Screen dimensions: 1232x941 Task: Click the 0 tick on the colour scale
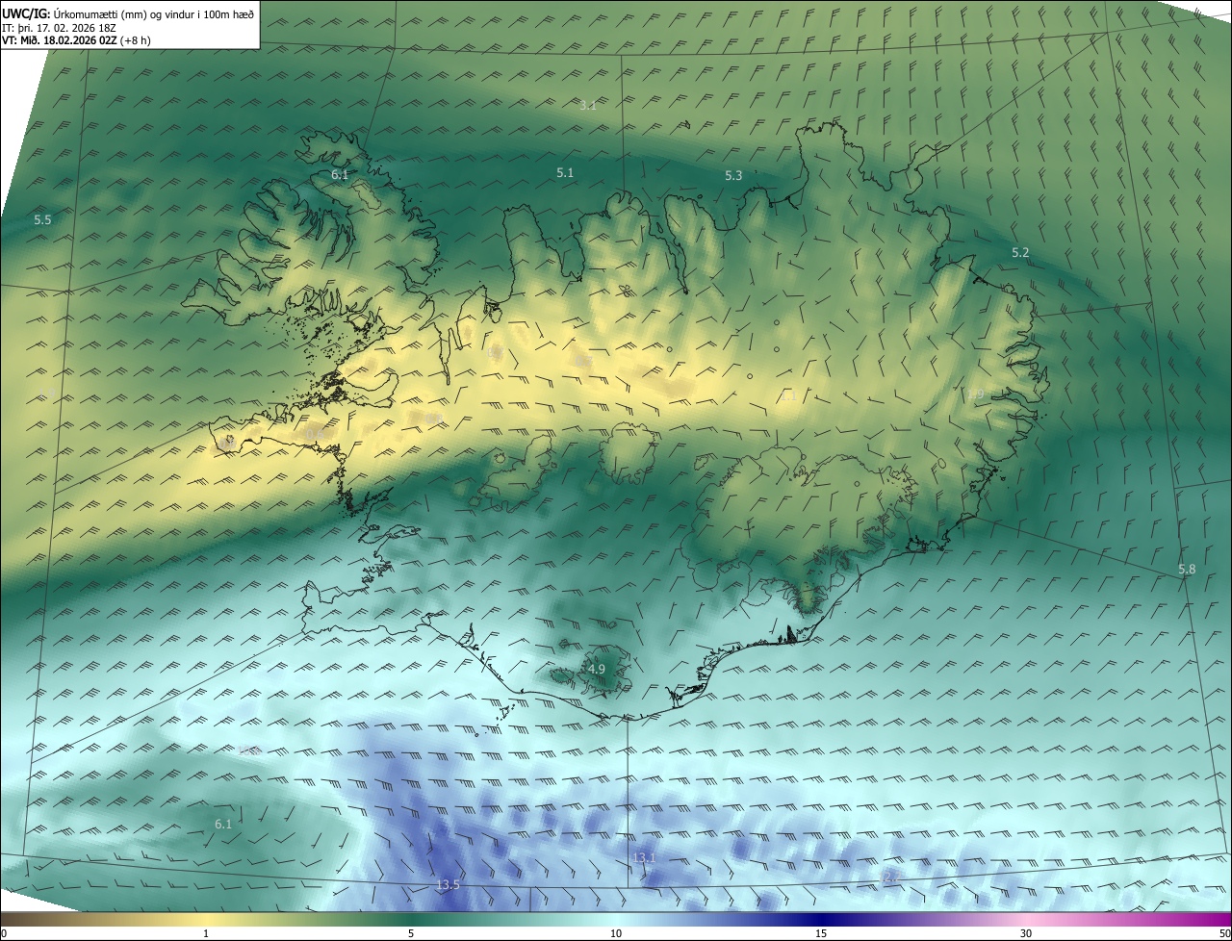point(4,933)
